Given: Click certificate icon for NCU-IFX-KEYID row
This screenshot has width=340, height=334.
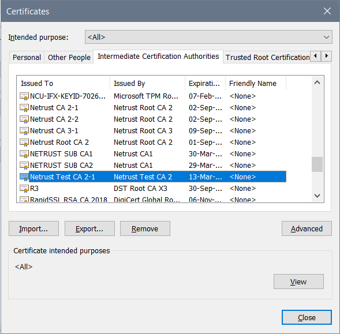Looking at the screenshot, I should 24,96.
